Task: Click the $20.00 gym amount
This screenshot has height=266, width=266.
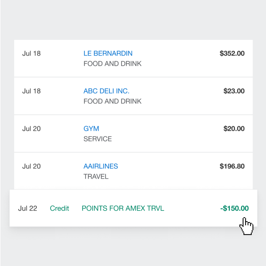Action: tap(234, 129)
